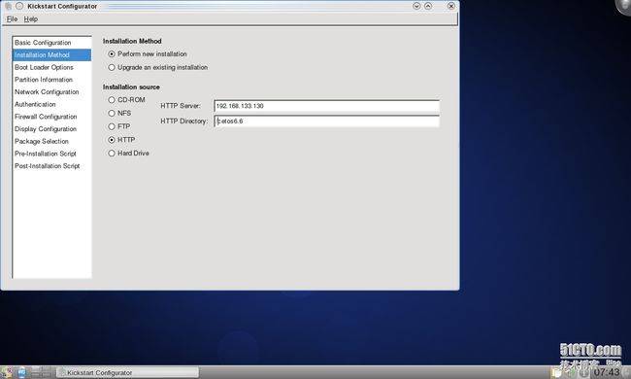Select Basic Configuration in sidebar
The width and height of the screenshot is (631, 379).
click(x=51, y=43)
